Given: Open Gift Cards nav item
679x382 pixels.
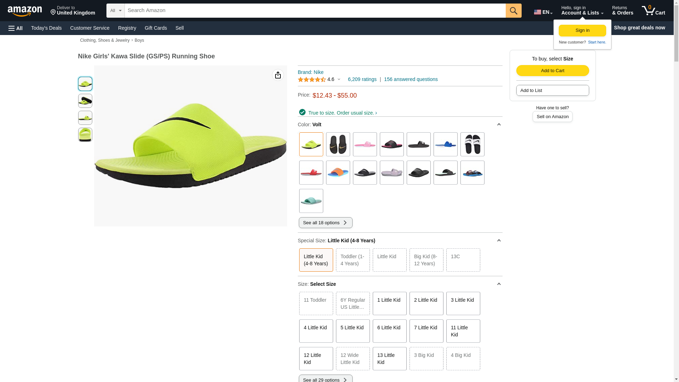Looking at the screenshot, I should click(156, 28).
